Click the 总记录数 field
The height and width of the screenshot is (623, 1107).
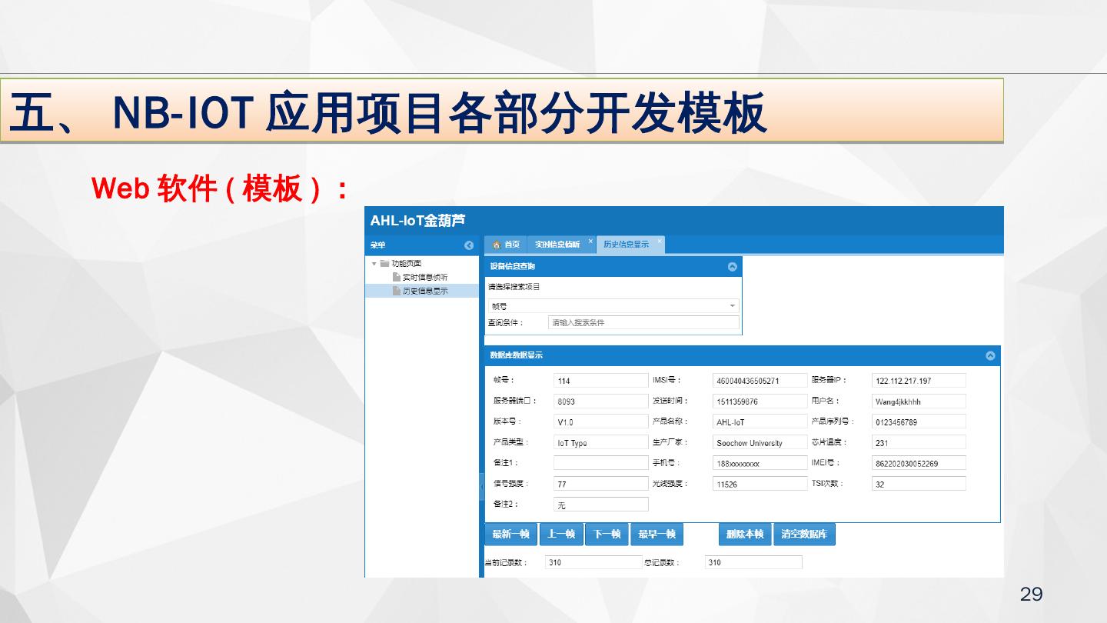pos(753,562)
